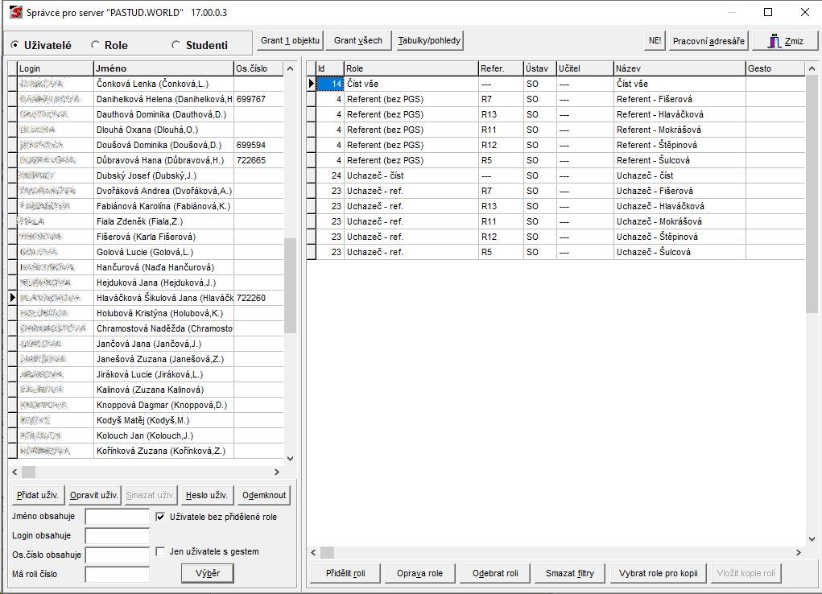The height and width of the screenshot is (594, 822).
Task: Choose the Studenti radio option
Action: 176,46
